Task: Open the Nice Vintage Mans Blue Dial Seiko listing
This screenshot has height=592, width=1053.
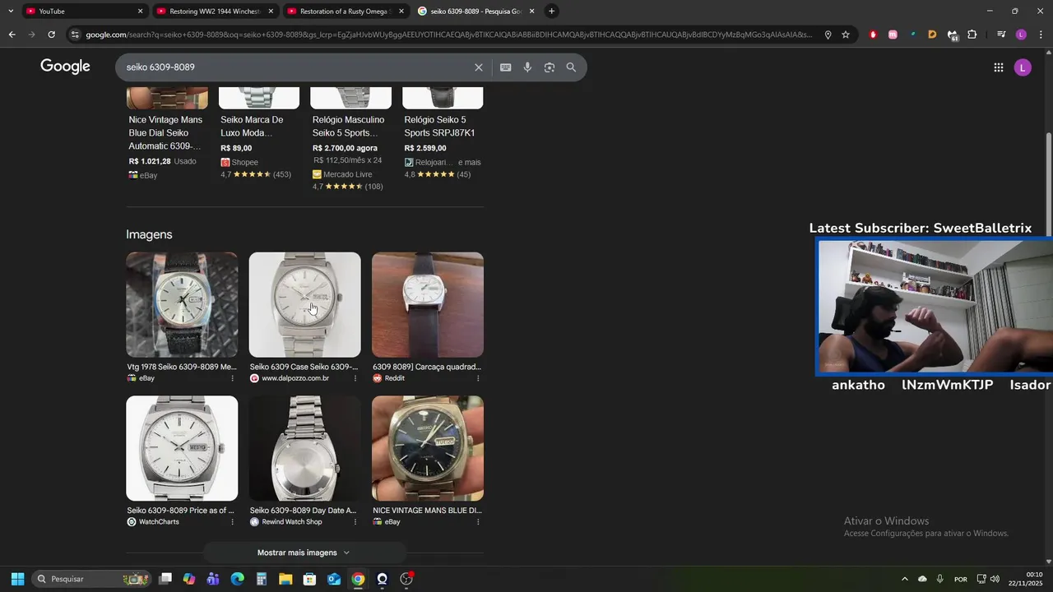Action: 167,133
